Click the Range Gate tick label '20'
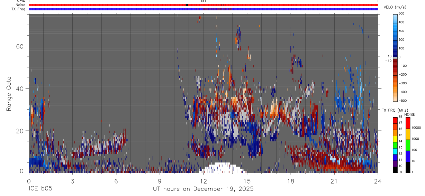This screenshot has height=196, width=425. point(19,131)
